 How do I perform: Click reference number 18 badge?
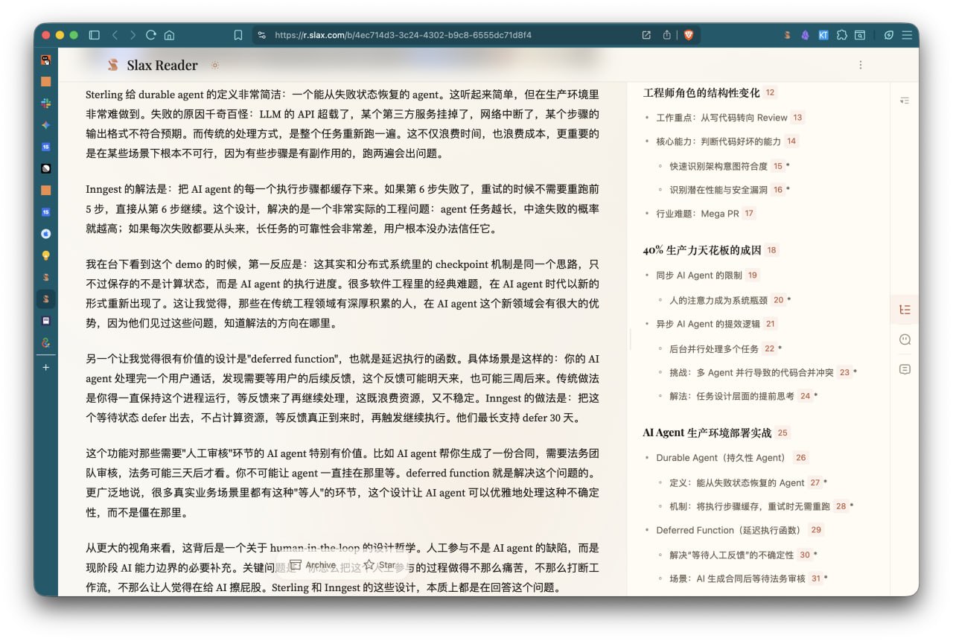coord(771,250)
